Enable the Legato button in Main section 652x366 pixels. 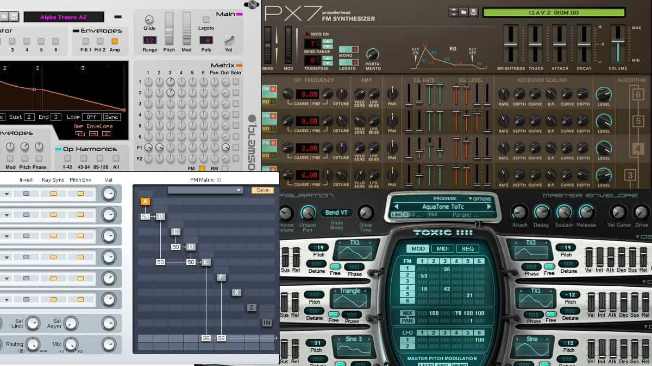tap(206, 20)
